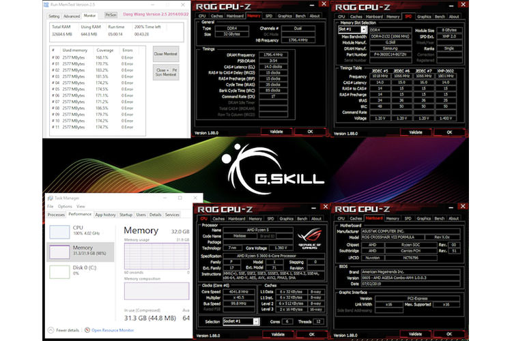Select MemTest row # 11 with 174.7% coverage
The height and width of the screenshot is (341, 512).
98,127
